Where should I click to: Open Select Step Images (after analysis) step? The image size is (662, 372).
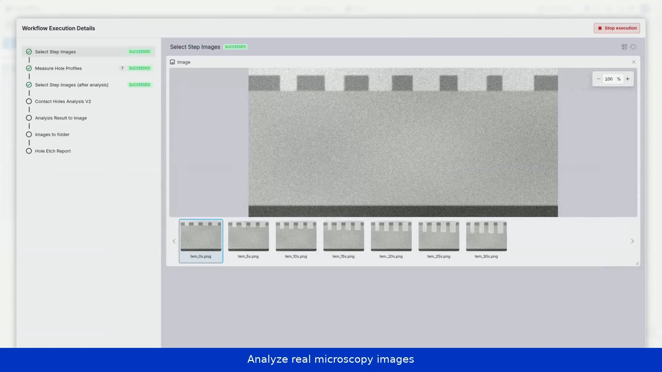89,85
